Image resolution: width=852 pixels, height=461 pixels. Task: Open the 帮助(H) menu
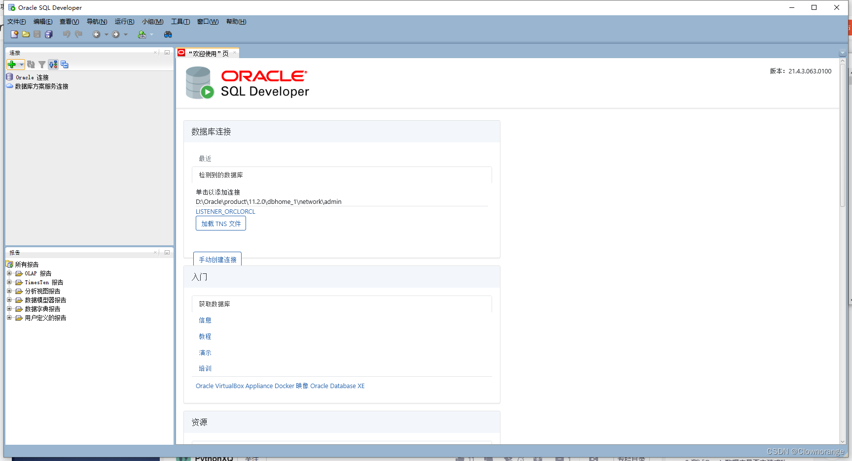(236, 22)
